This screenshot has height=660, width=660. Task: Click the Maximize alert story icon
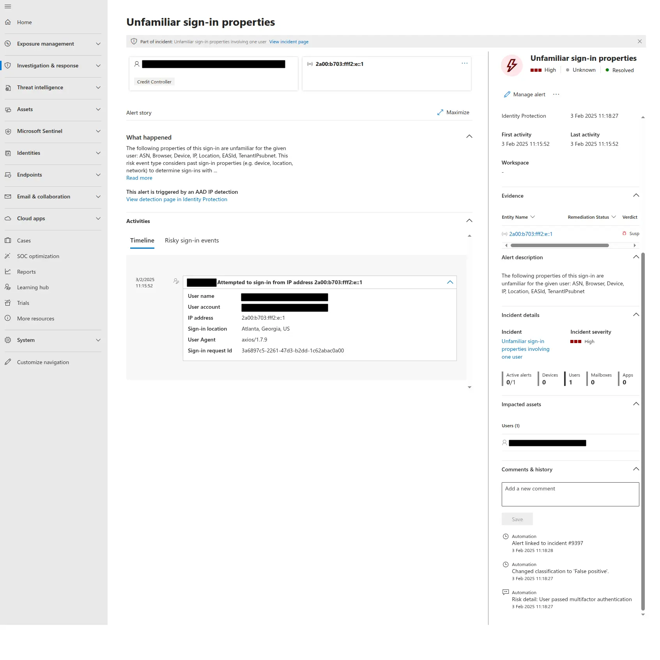coord(440,112)
